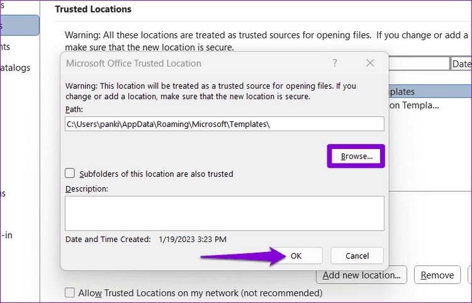This screenshot has height=303, width=472.
Task: Open the sidebar item just above '-in'
Action: tap(3, 193)
